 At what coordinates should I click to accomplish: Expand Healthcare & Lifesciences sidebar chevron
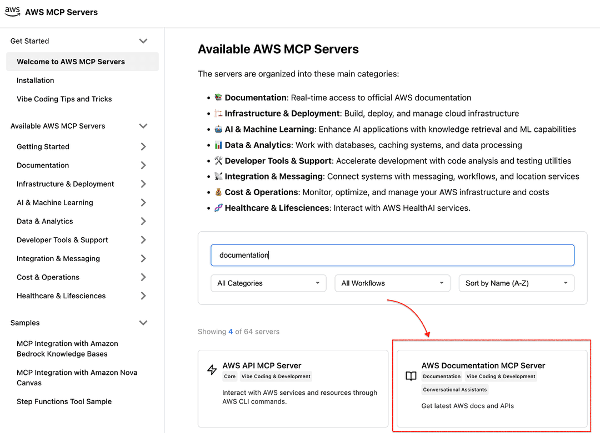143,296
